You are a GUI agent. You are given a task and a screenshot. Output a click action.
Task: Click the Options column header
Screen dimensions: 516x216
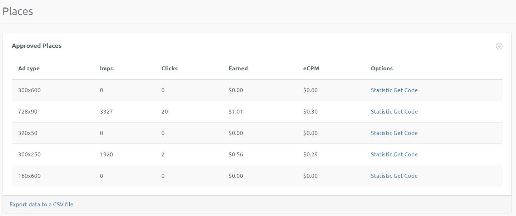pos(382,69)
